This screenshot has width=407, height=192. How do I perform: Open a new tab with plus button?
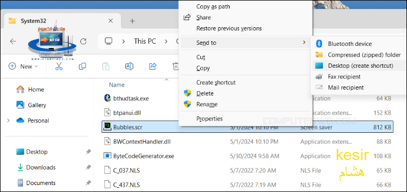pyautogui.click(x=132, y=21)
